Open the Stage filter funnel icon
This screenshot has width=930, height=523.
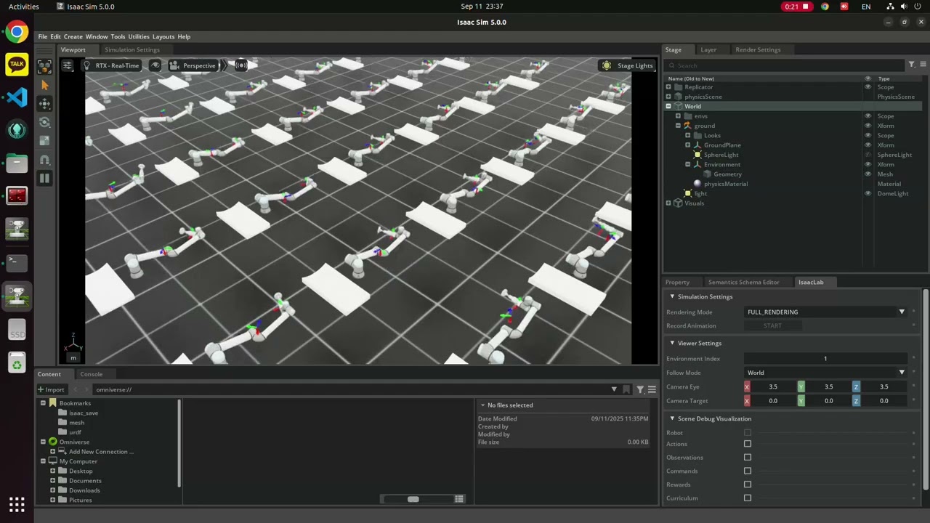click(x=911, y=65)
